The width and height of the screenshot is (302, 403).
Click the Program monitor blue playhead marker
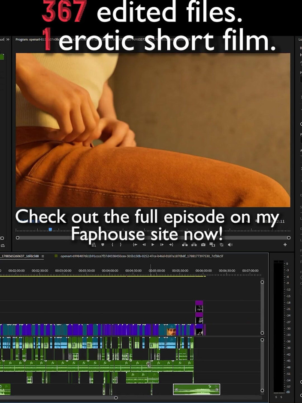click(50, 229)
